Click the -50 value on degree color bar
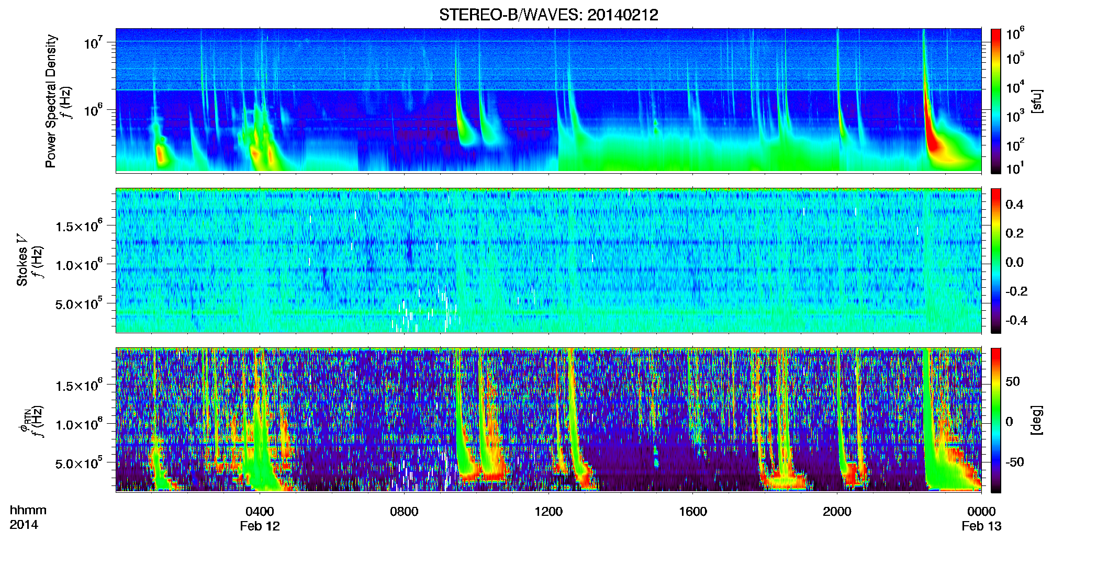Viewport: 1097px width, 565px height. [1014, 462]
